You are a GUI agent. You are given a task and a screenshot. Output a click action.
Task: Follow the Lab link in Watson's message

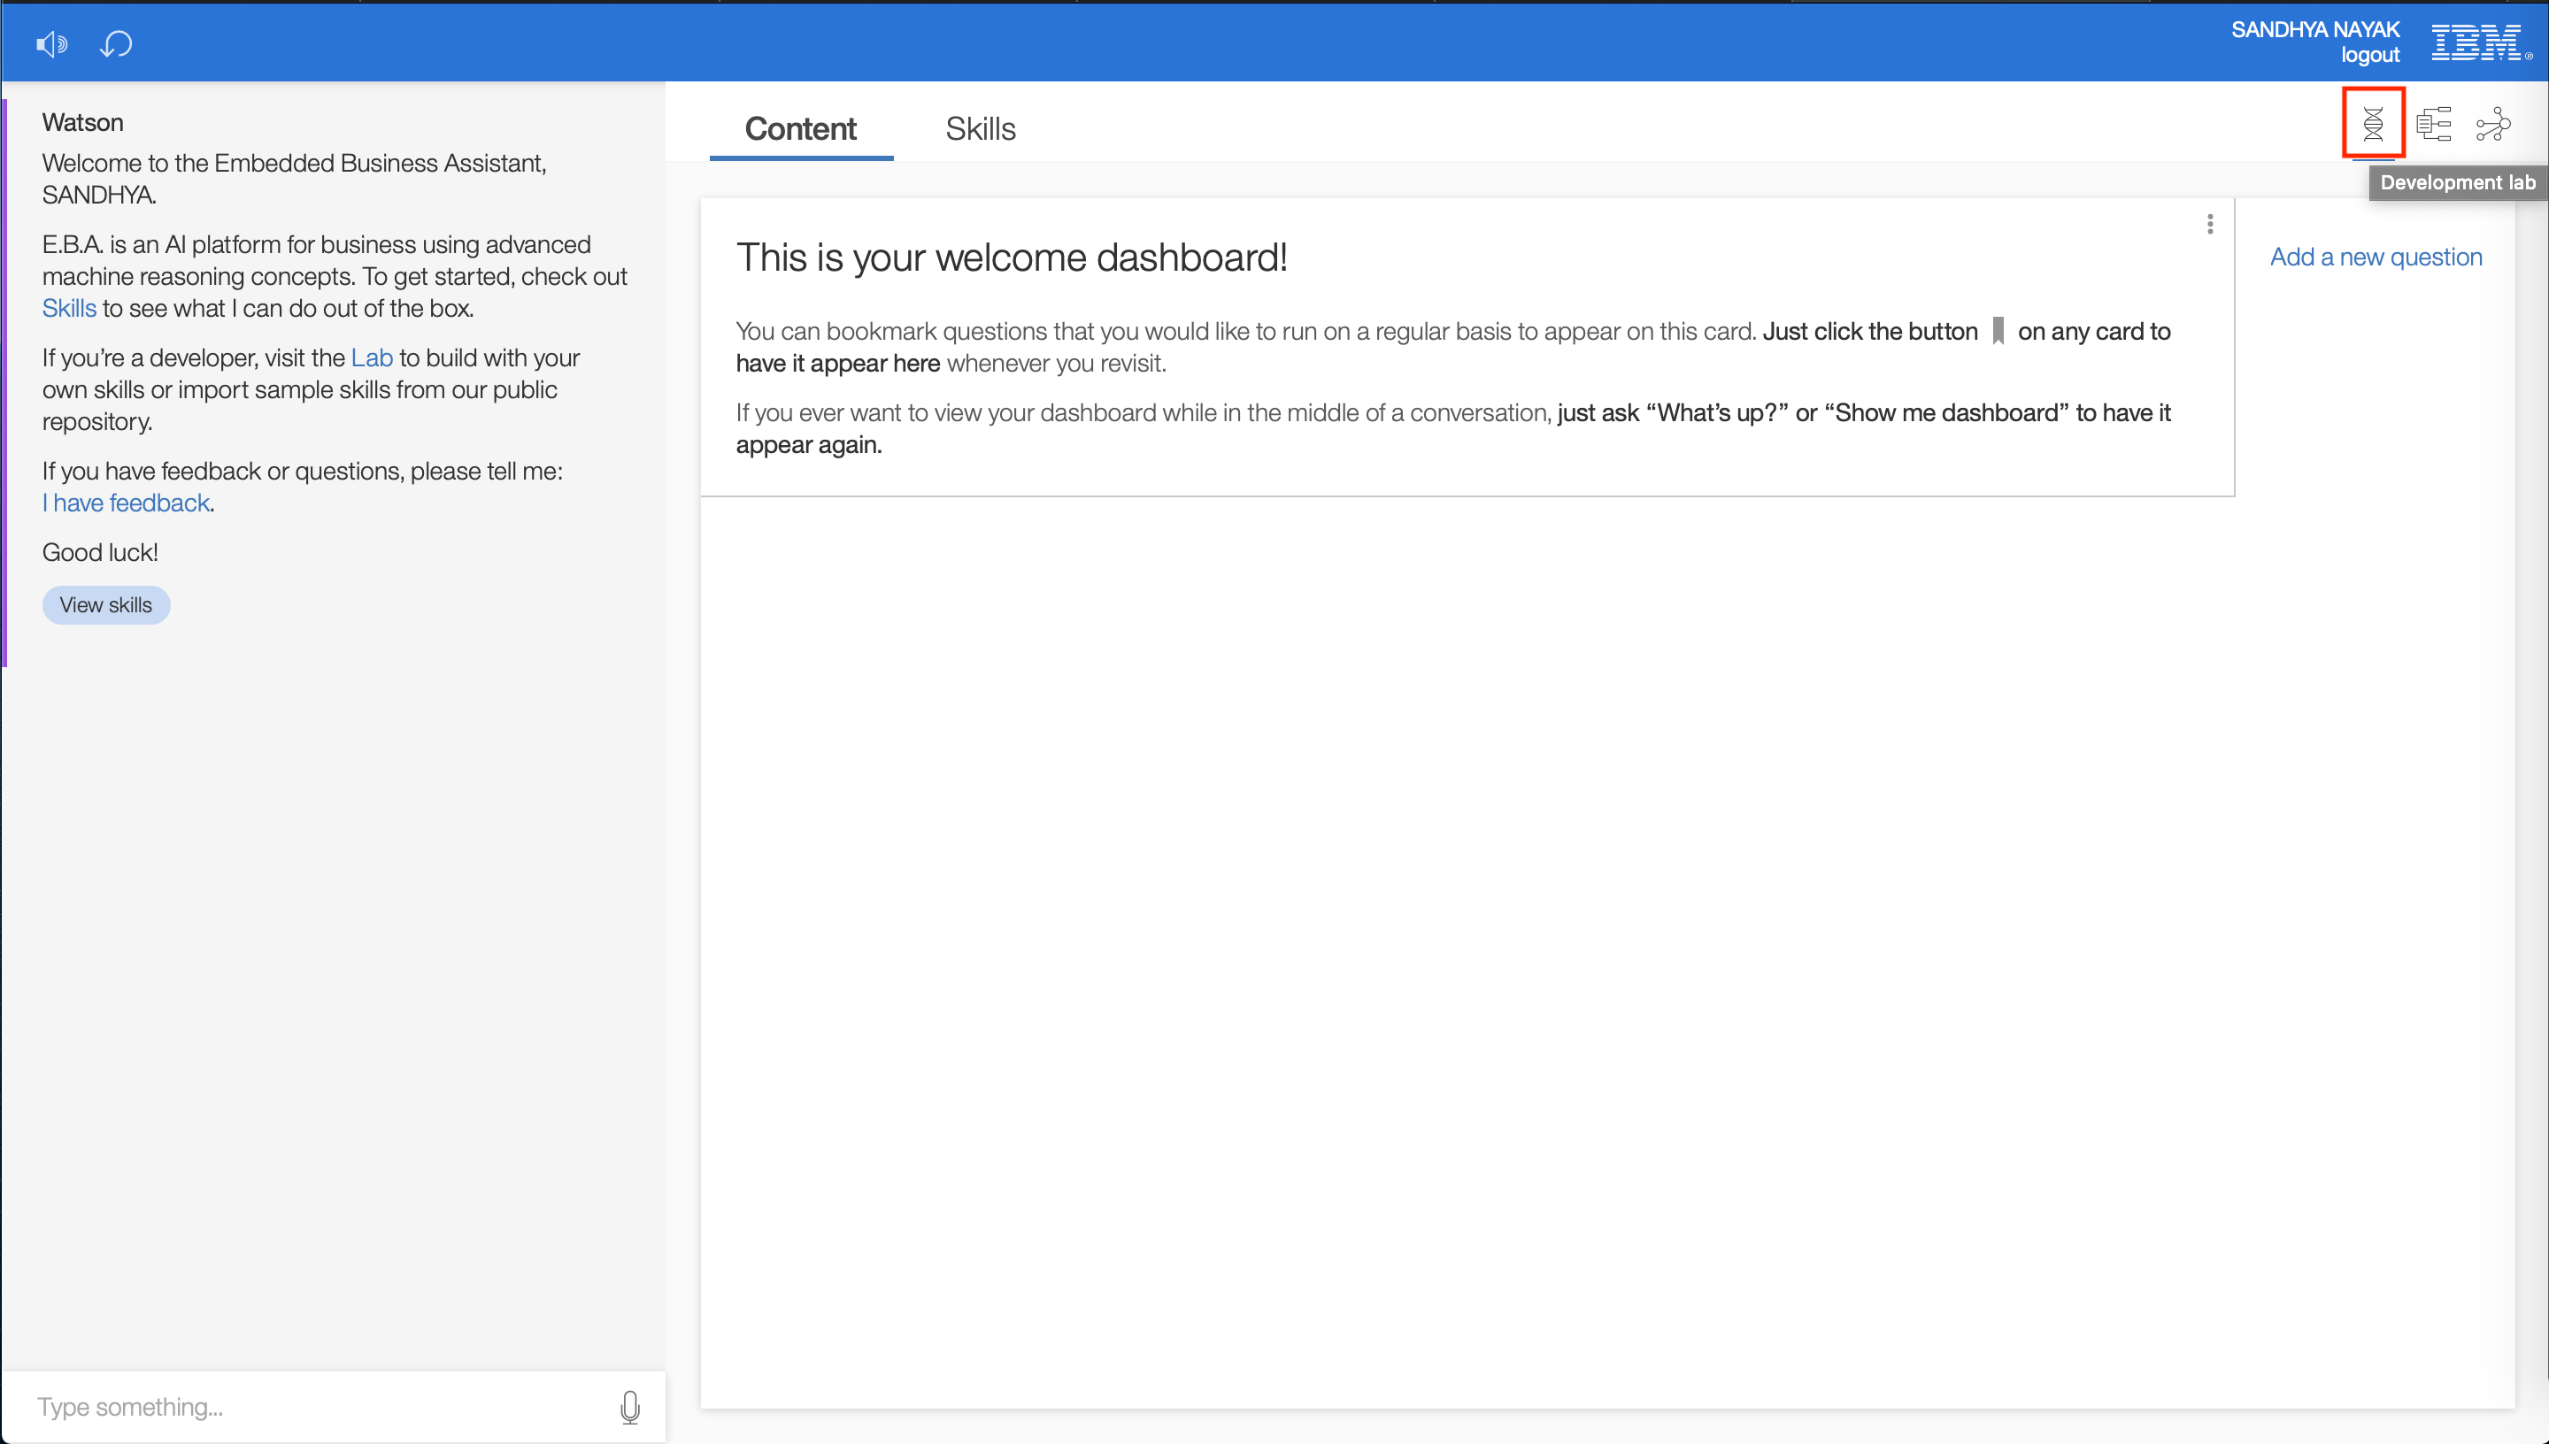point(372,358)
